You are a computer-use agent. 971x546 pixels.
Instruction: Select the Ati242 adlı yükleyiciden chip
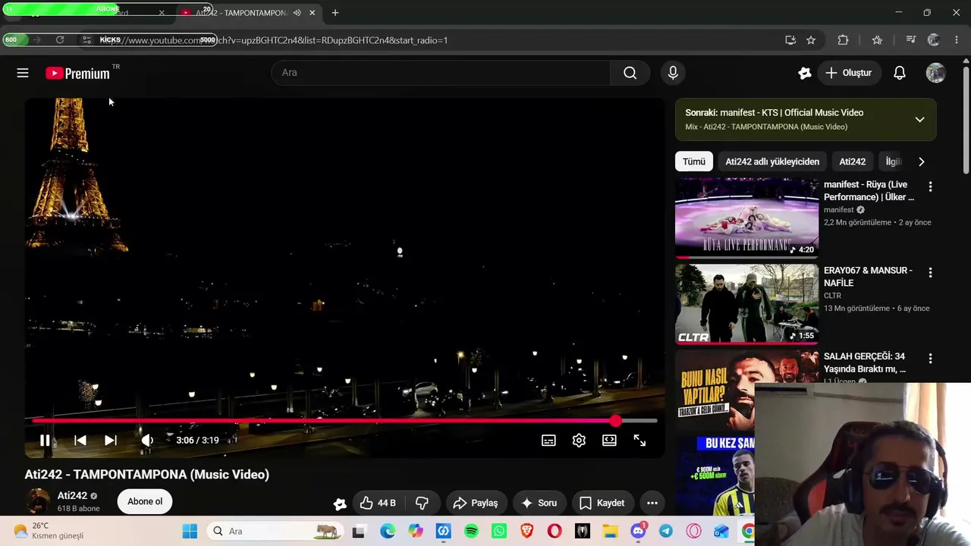772,162
